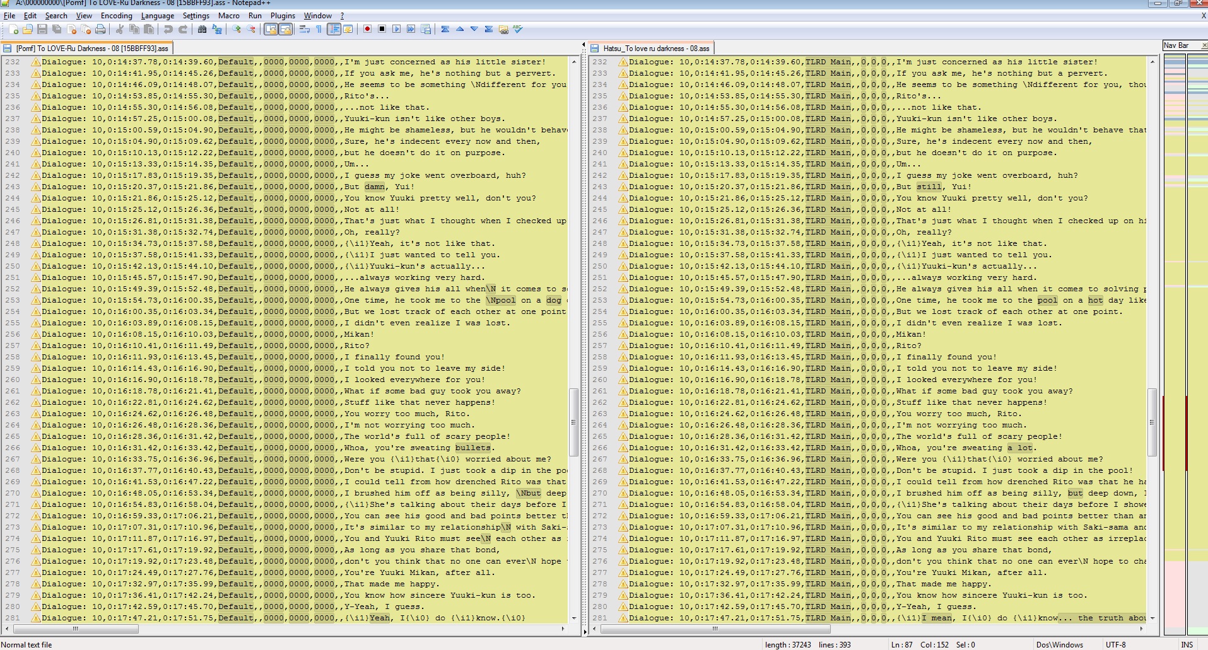Click the INS mode indicator
This screenshot has height=650, width=1208.
pyautogui.click(x=1187, y=645)
